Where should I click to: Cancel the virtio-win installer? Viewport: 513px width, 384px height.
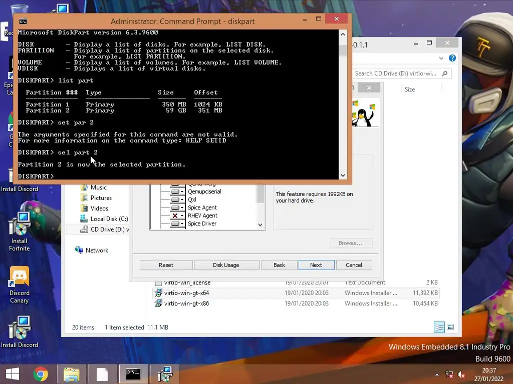tap(354, 265)
